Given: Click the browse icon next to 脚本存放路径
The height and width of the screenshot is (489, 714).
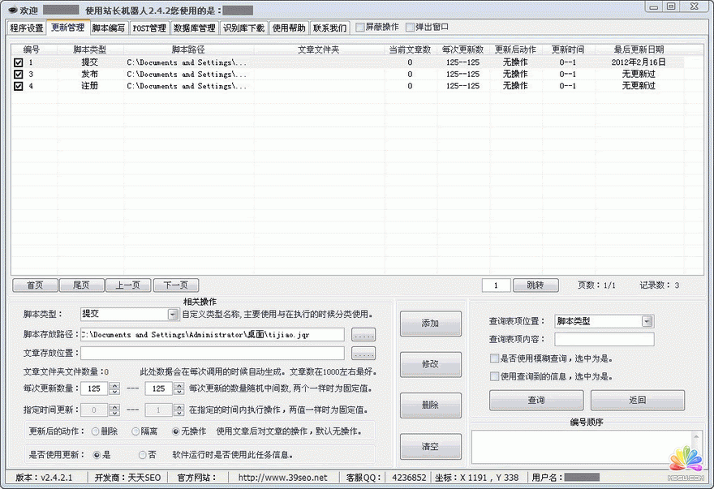Looking at the screenshot, I should pos(365,334).
